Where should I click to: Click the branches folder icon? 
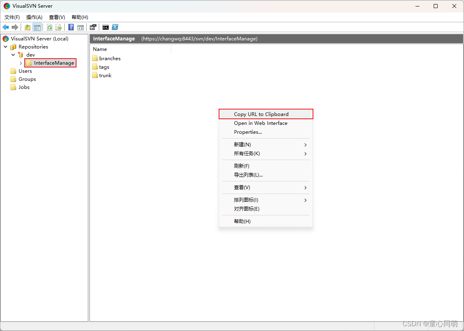95,59
